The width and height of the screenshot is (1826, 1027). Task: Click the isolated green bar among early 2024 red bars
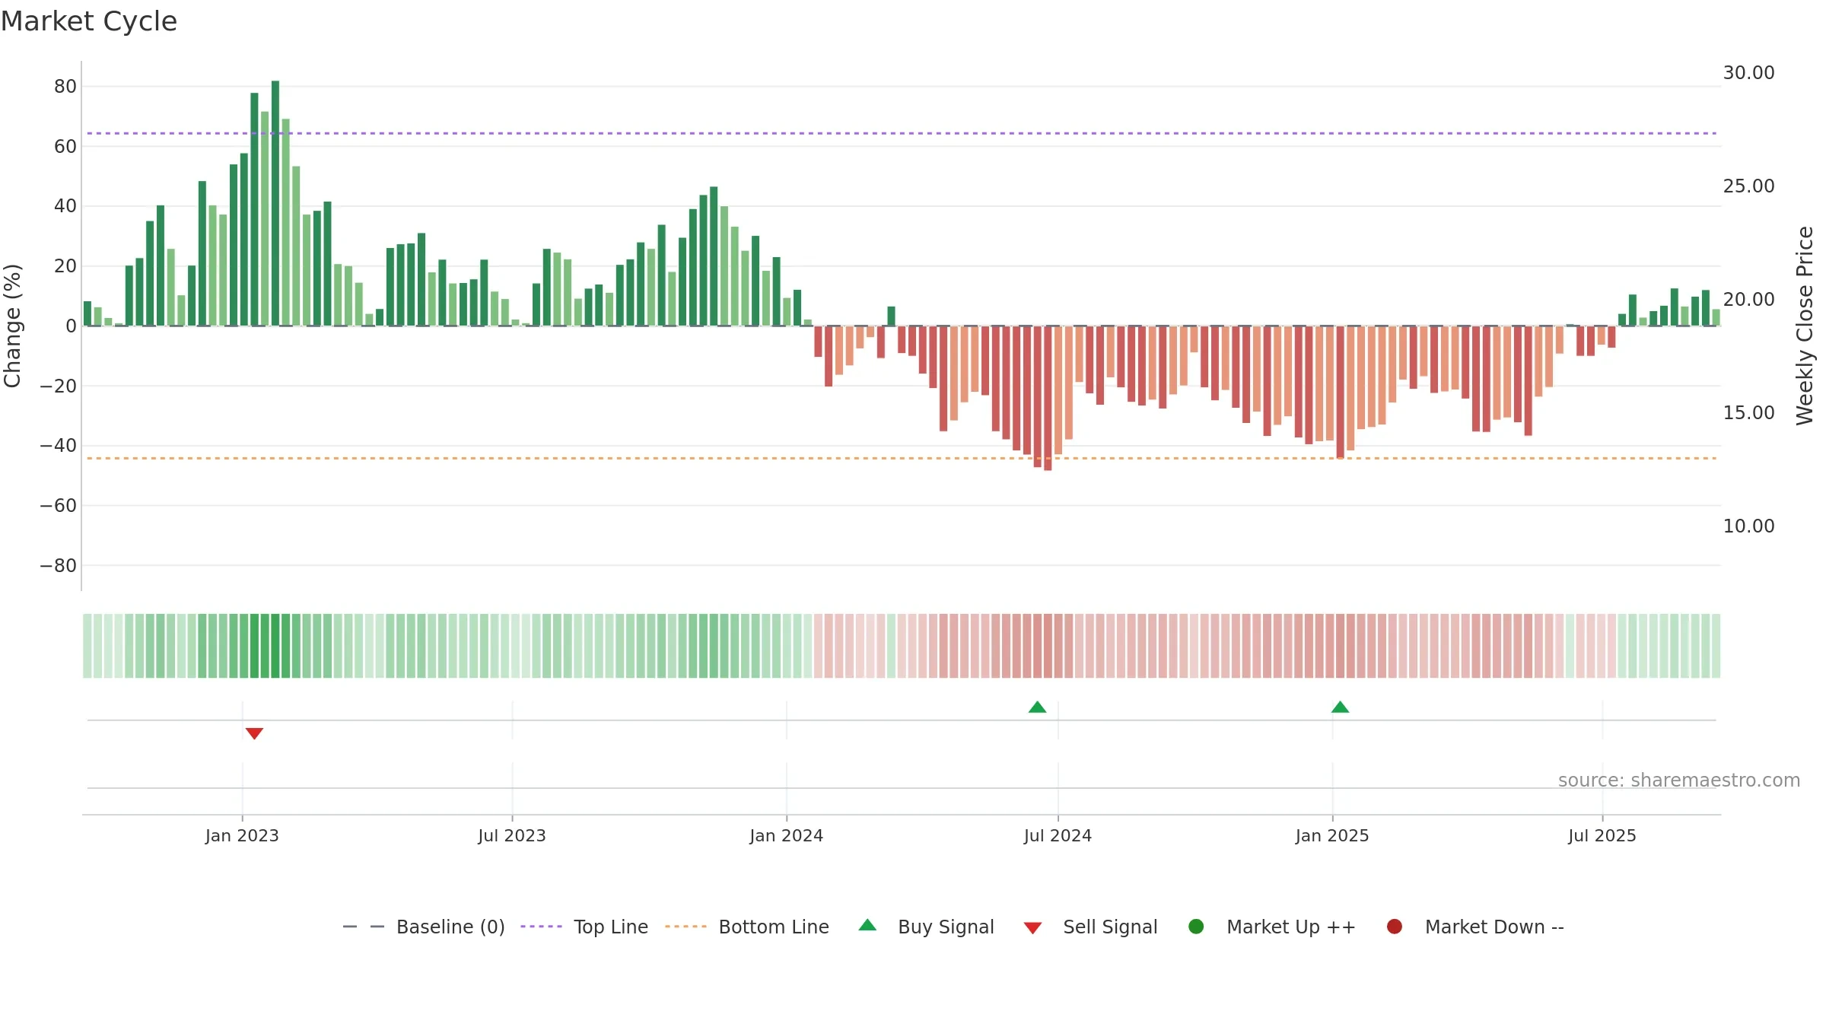[891, 316]
